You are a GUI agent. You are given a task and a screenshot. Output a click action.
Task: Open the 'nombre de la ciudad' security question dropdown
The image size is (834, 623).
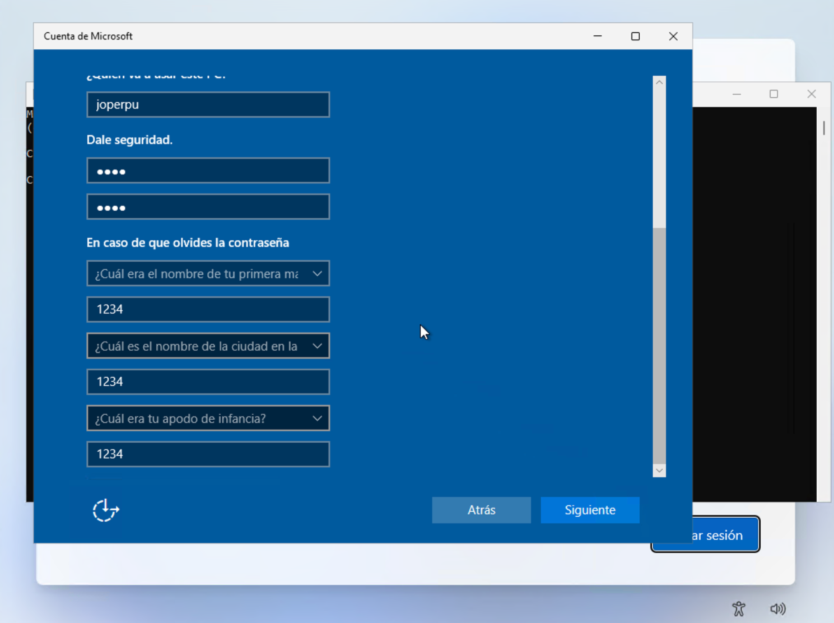(208, 346)
